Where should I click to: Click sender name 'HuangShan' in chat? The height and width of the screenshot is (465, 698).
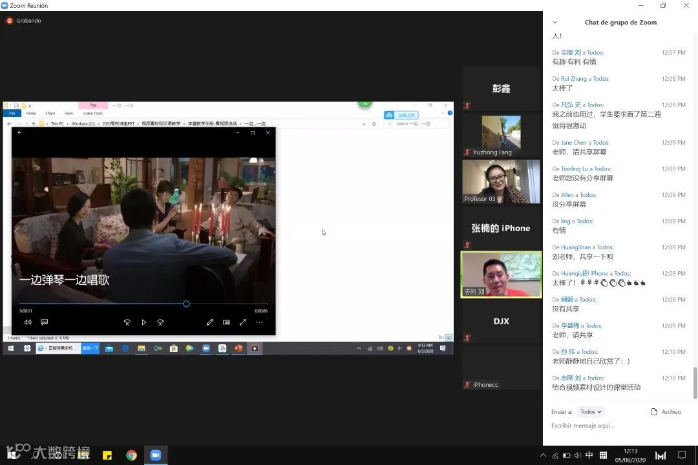click(576, 247)
